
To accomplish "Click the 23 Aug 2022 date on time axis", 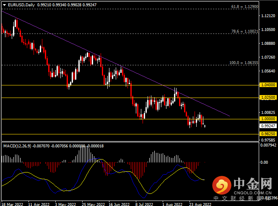I will click(200, 204).
